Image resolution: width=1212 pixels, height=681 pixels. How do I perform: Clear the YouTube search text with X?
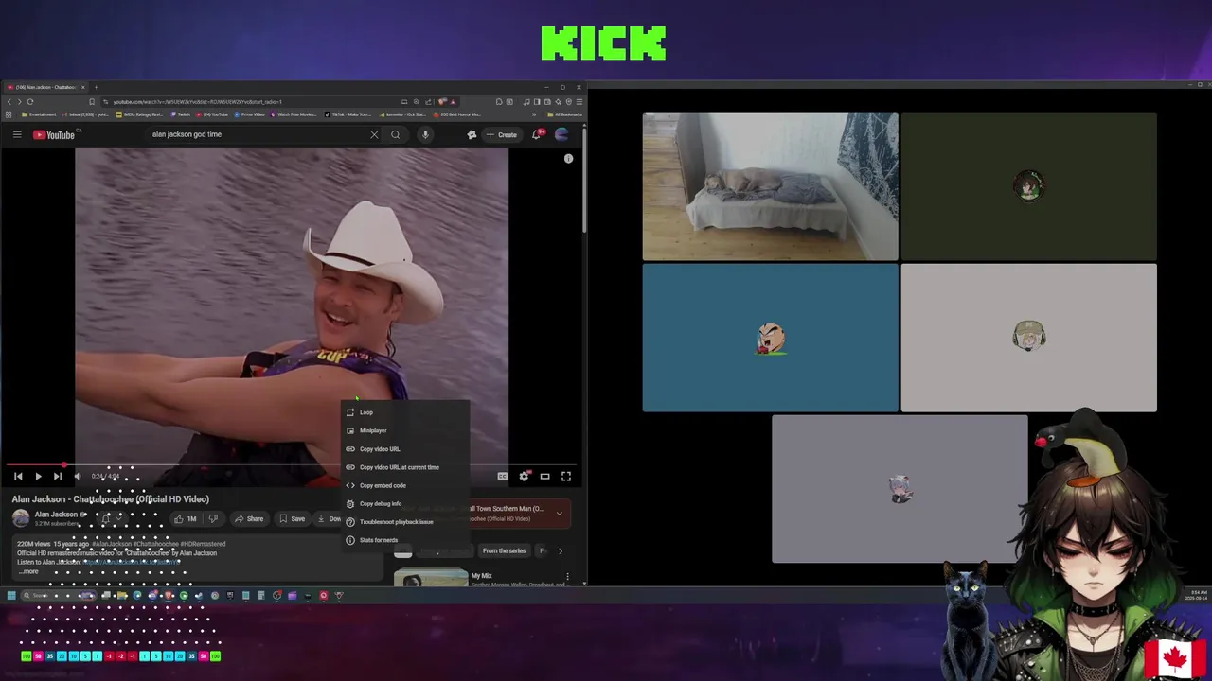[374, 134]
